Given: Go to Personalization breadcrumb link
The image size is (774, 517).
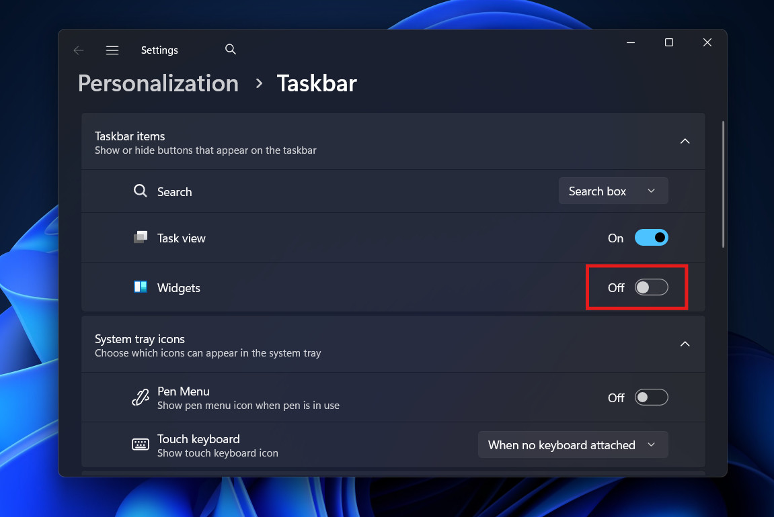Looking at the screenshot, I should [158, 83].
